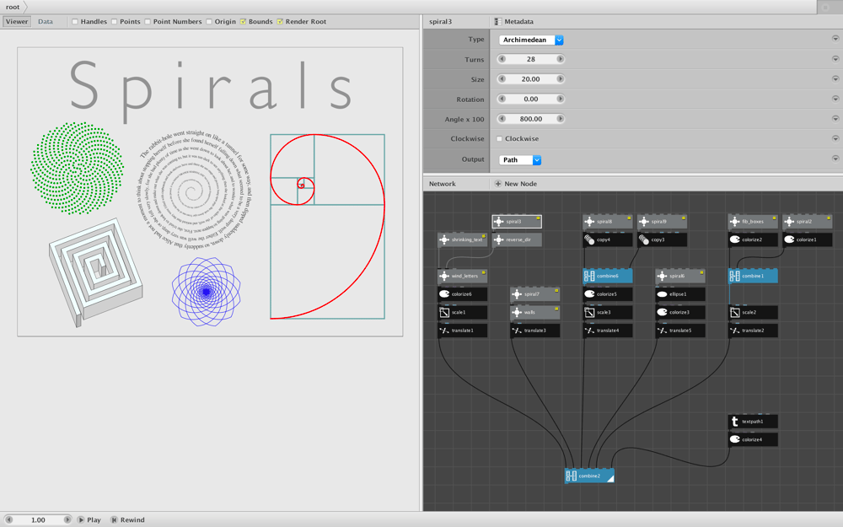Select the fib_boxes node

pos(753,222)
